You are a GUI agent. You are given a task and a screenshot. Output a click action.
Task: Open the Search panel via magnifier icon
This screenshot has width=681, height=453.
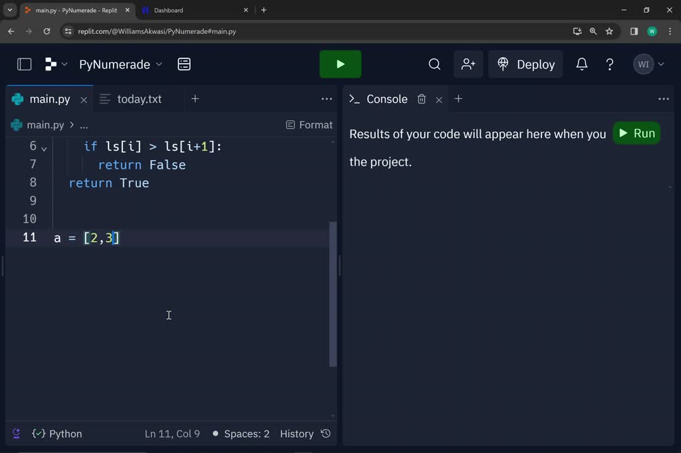[434, 64]
